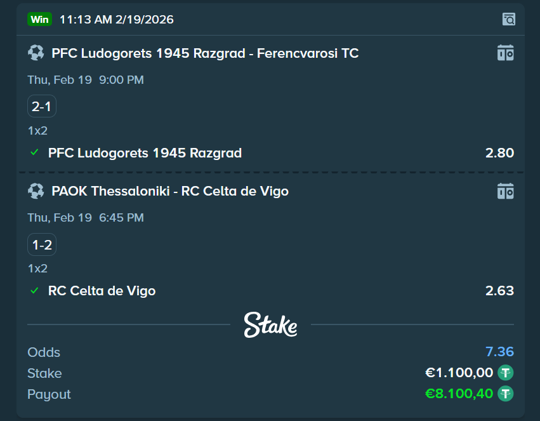Open PFC Ludogorets 1945 Razgrad - Ferencvarosi TC match
The image size is (540, 421).
205,53
